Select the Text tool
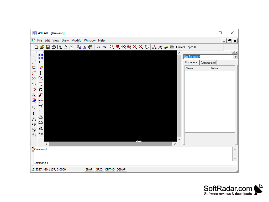This screenshot has height=202, width=269. (x=34, y=95)
